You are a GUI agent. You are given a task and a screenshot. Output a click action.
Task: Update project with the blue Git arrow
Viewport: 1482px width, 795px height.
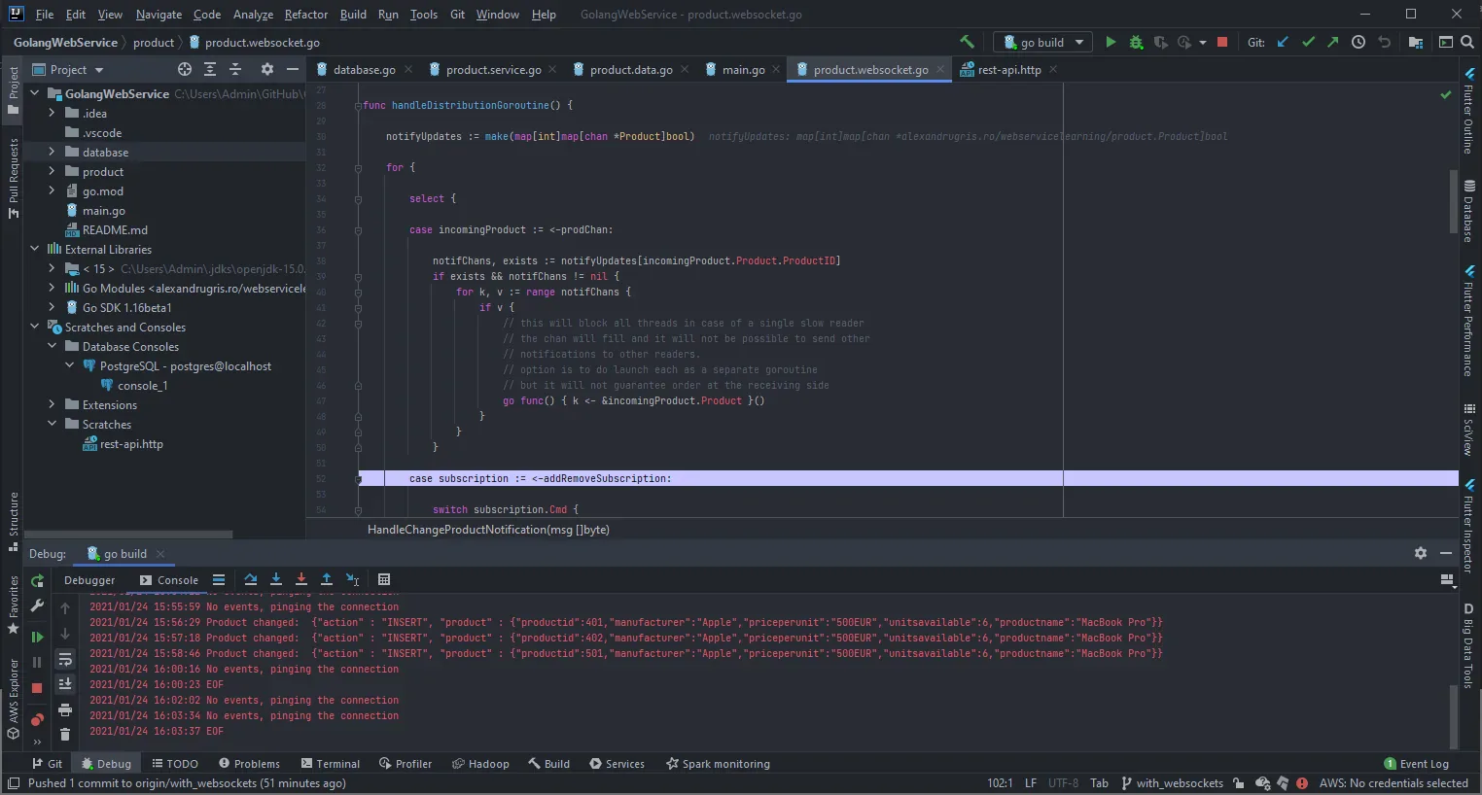pyautogui.click(x=1283, y=42)
